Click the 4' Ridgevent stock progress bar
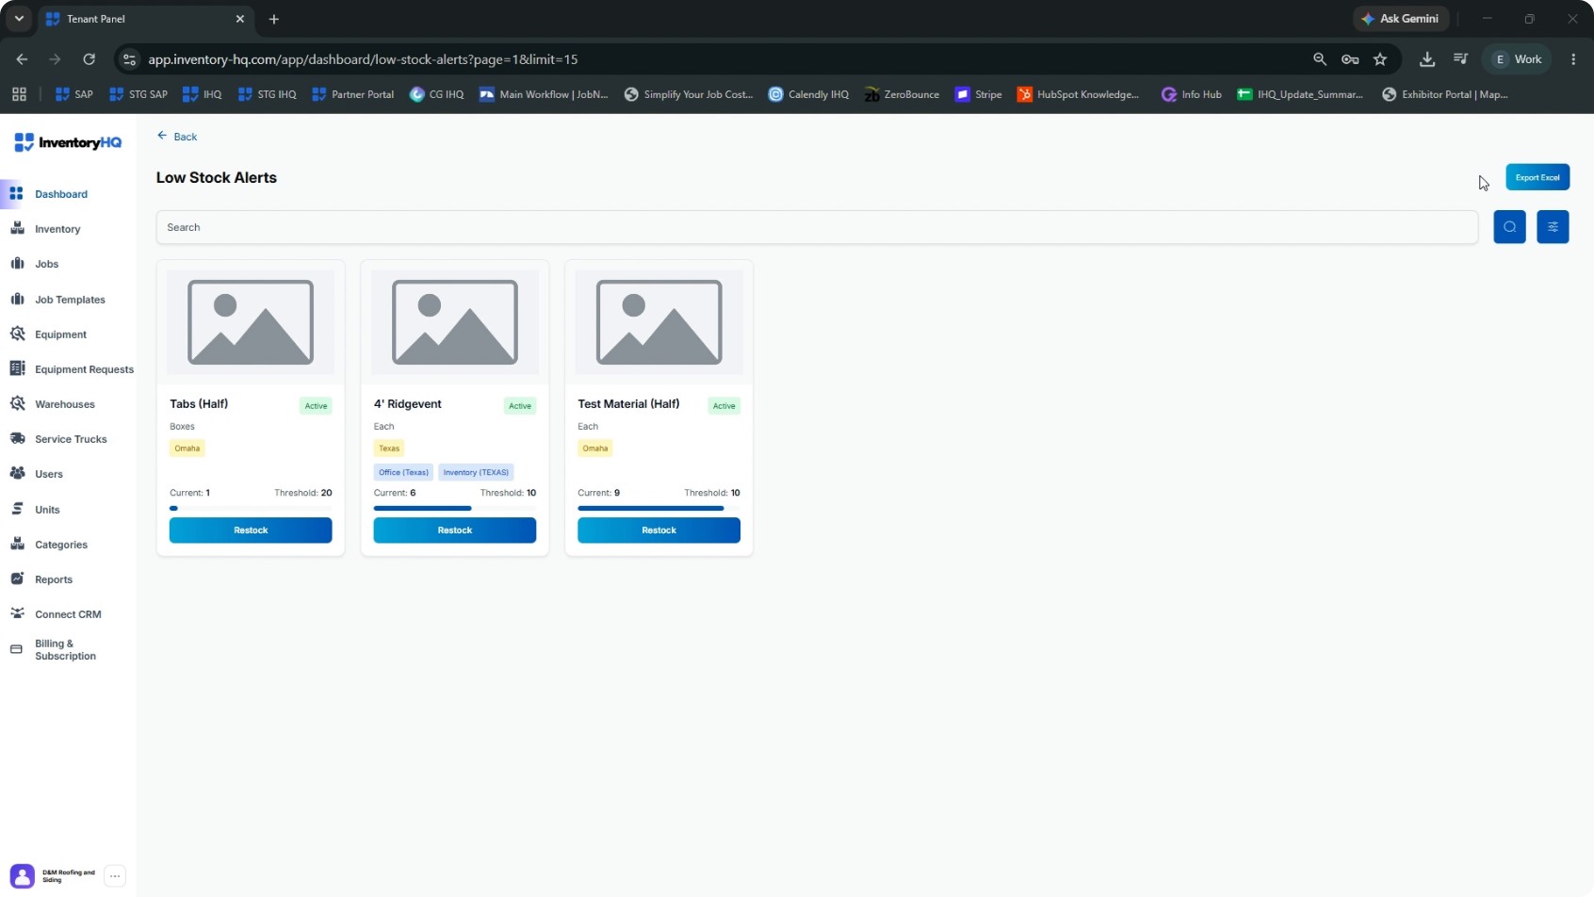This screenshot has width=1594, height=897. coord(455,508)
